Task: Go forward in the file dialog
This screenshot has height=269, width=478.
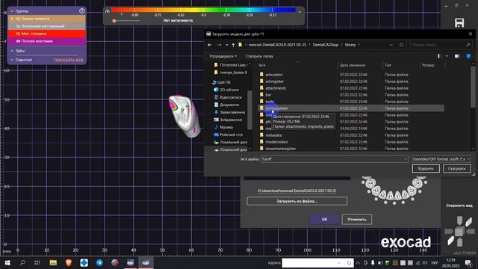Action: pos(219,45)
